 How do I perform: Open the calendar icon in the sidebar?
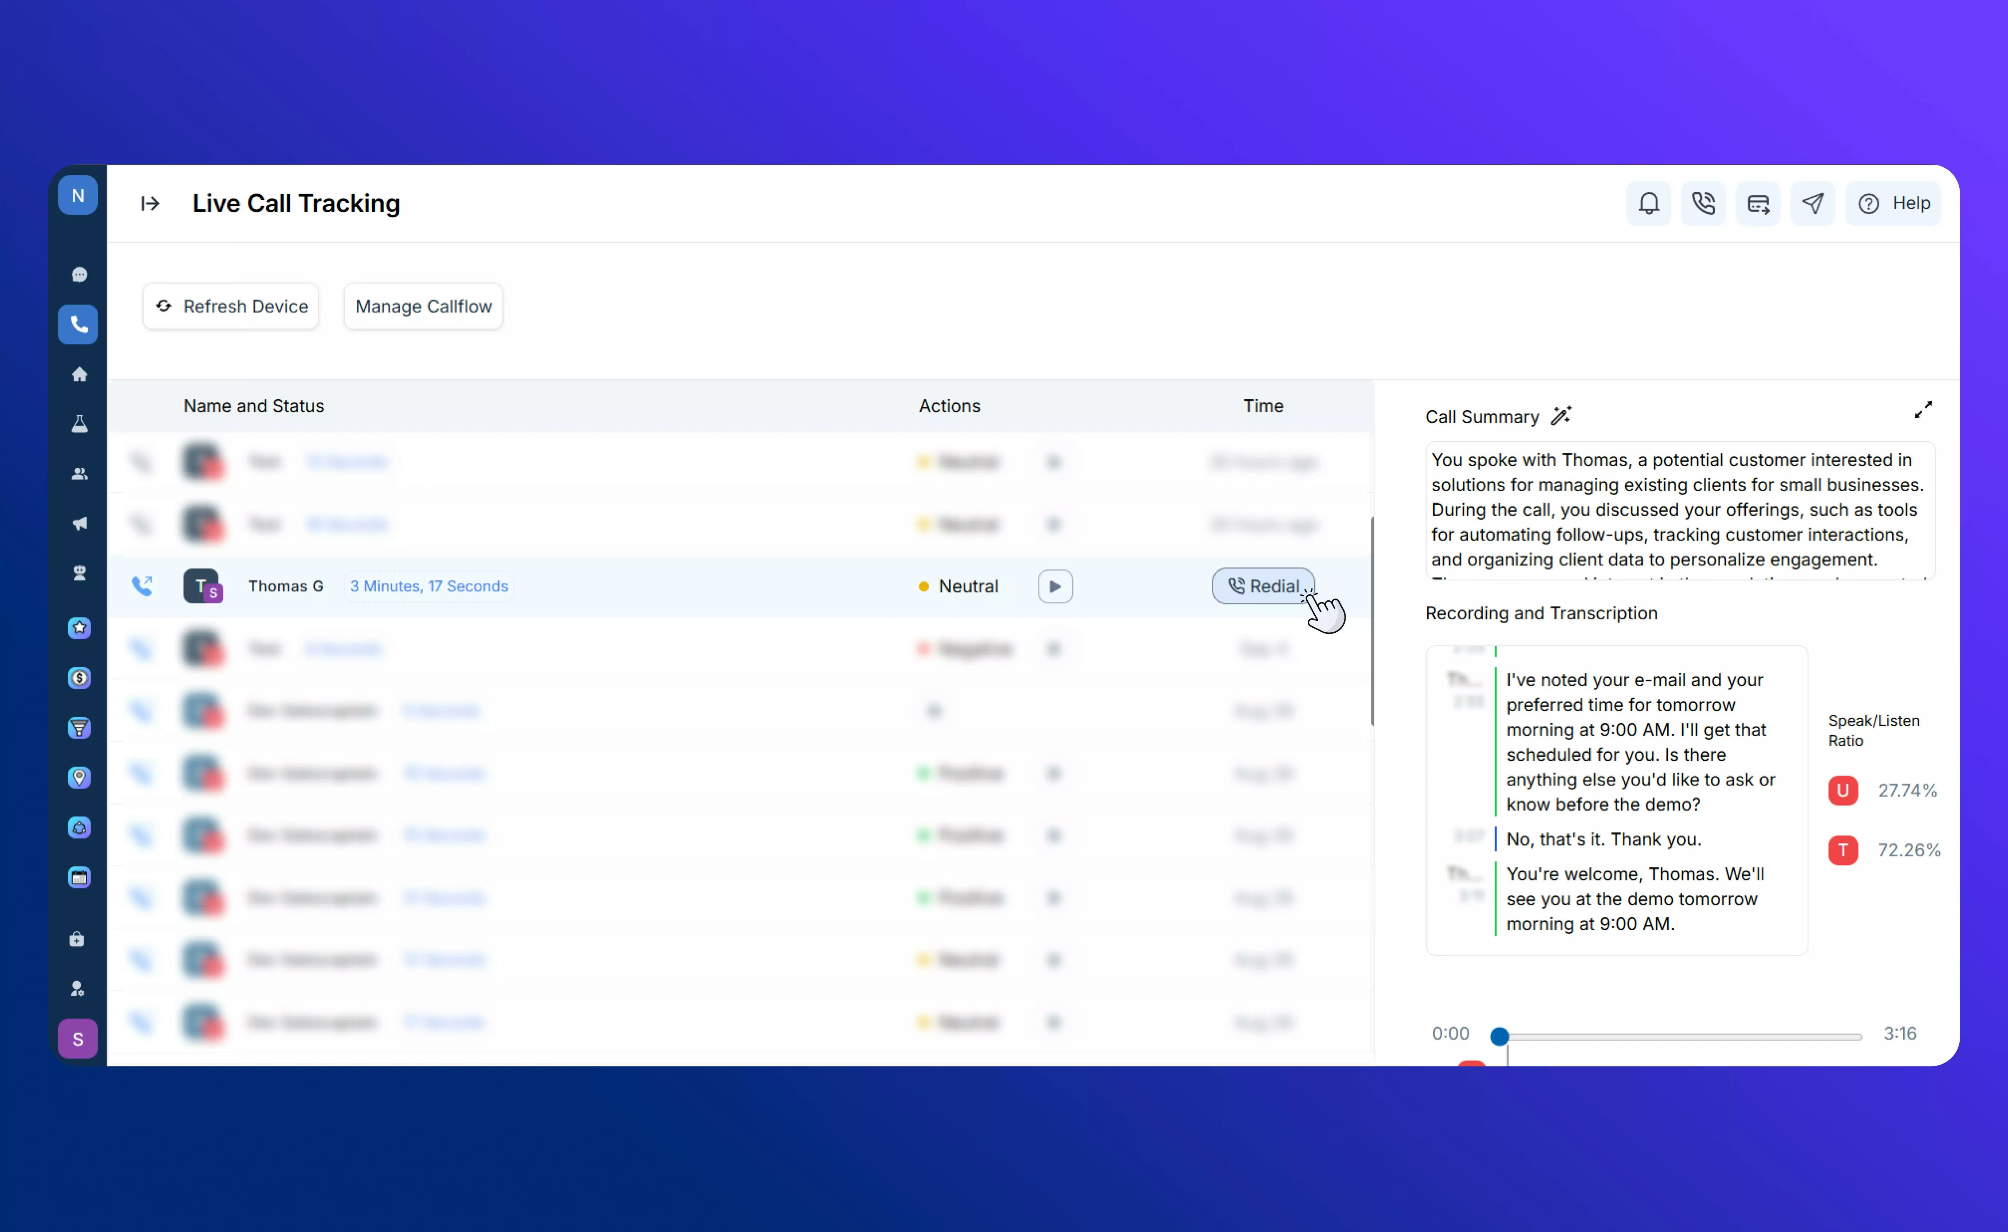(78, 877)
